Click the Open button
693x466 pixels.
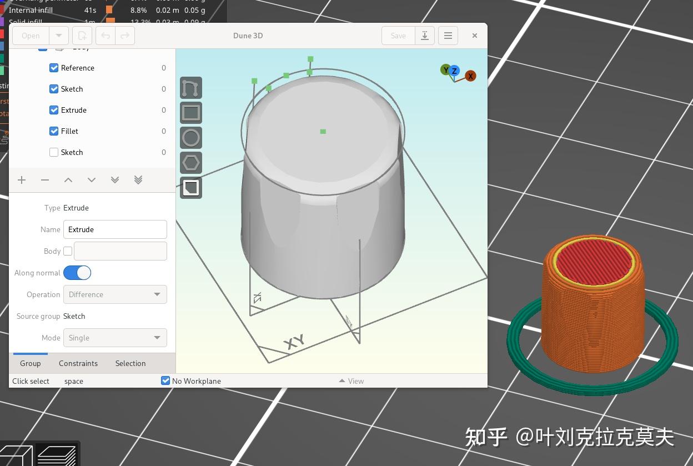coord(29,35)
